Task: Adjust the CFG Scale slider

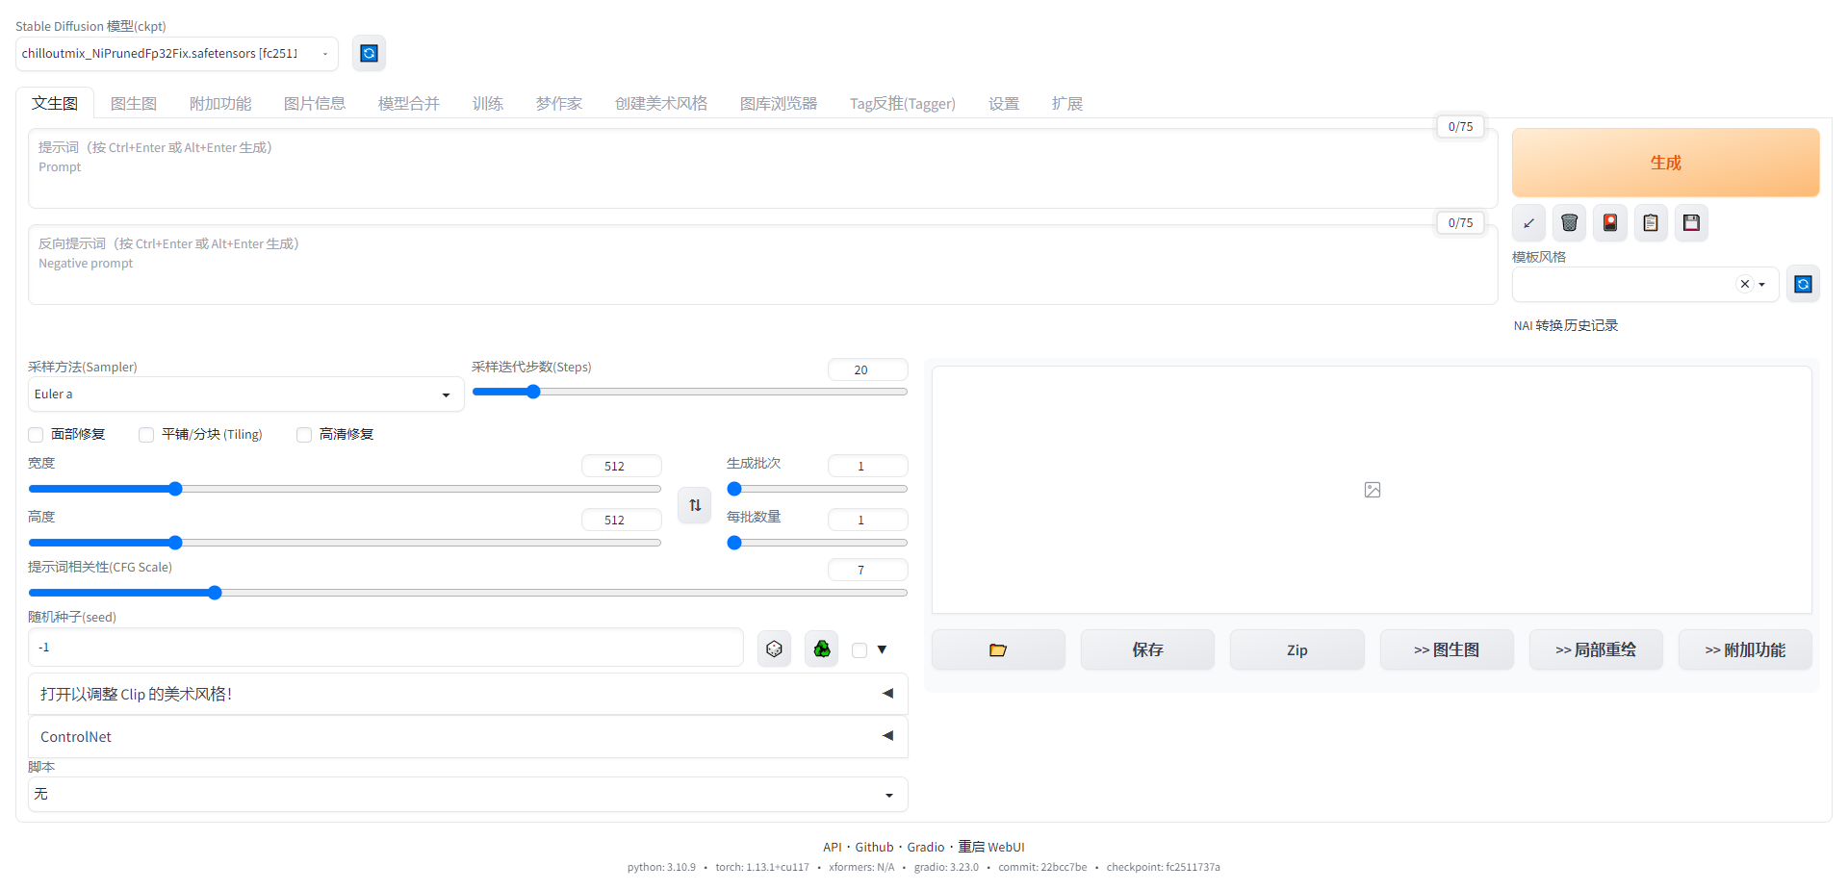Action: 468,593
